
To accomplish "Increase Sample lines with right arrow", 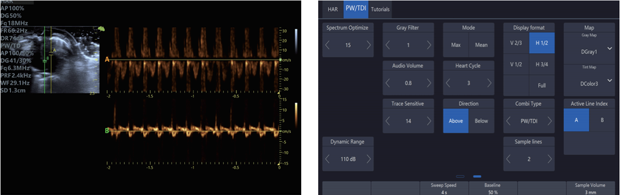I will (x=549, y=159).
